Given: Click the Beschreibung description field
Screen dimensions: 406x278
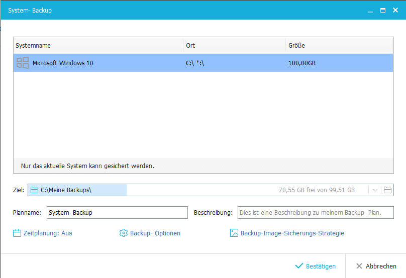Looking at the screenshot, I should (316, 213).
